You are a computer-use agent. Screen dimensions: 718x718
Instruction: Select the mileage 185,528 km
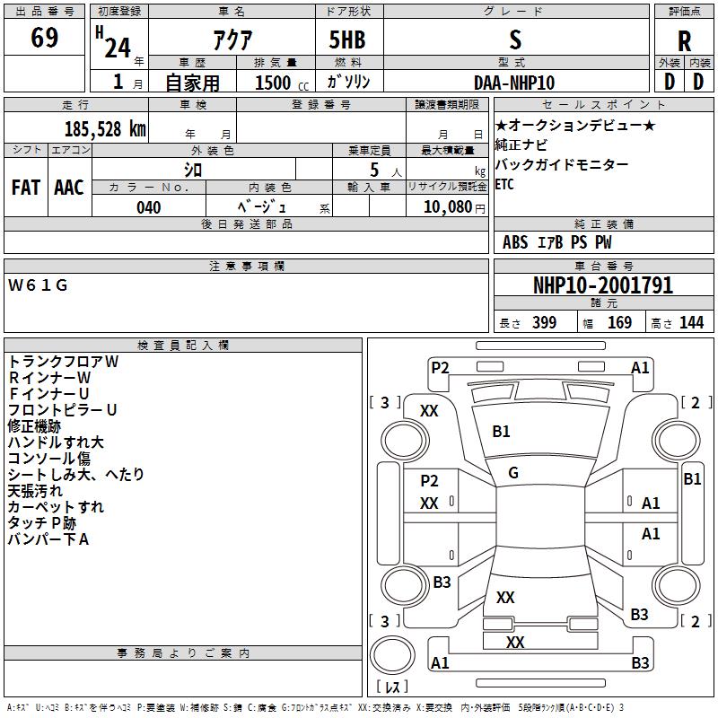pyautogui.click(x=105, y=129)
